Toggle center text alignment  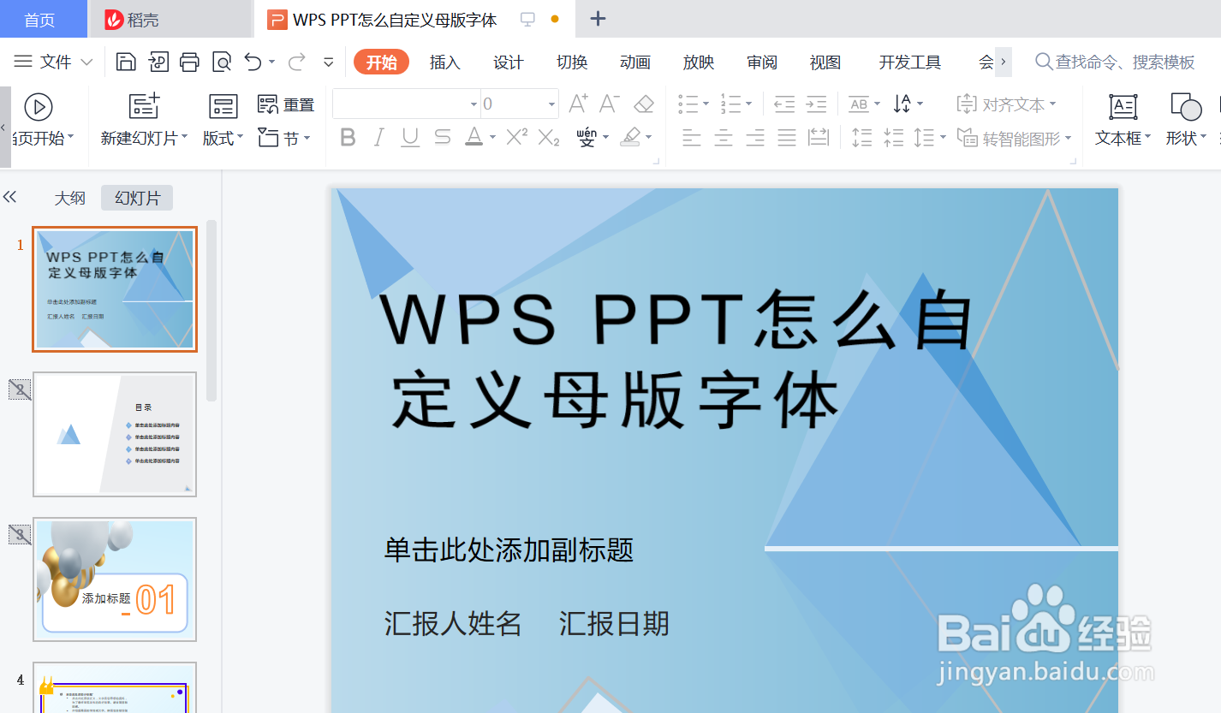[x=724, y=137]
